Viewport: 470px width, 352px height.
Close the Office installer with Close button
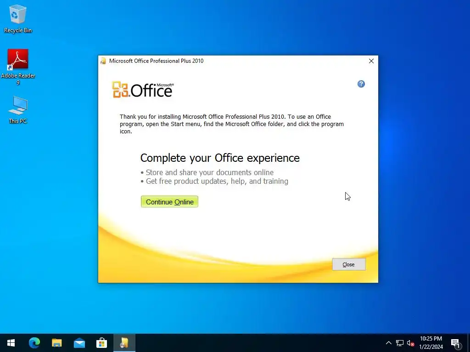click(349, 264)
